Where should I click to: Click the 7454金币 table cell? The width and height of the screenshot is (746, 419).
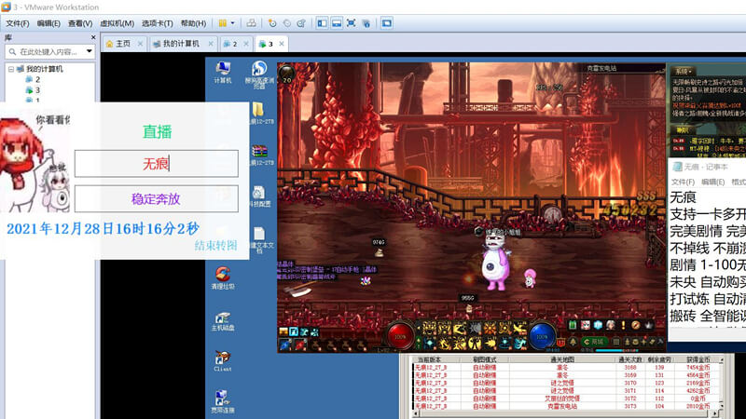click(x=698, y=367)
